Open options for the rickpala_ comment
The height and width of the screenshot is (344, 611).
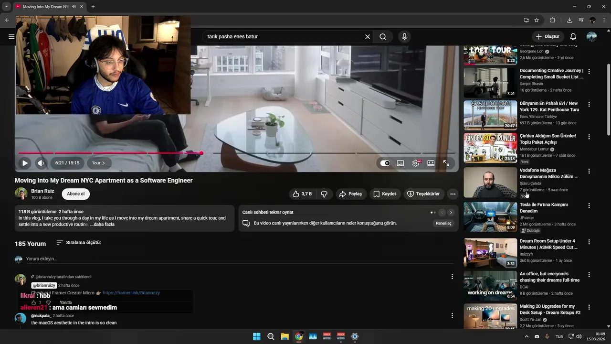[452, 315]
